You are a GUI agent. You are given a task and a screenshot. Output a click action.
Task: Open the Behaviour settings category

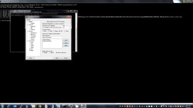coord(33,34)
